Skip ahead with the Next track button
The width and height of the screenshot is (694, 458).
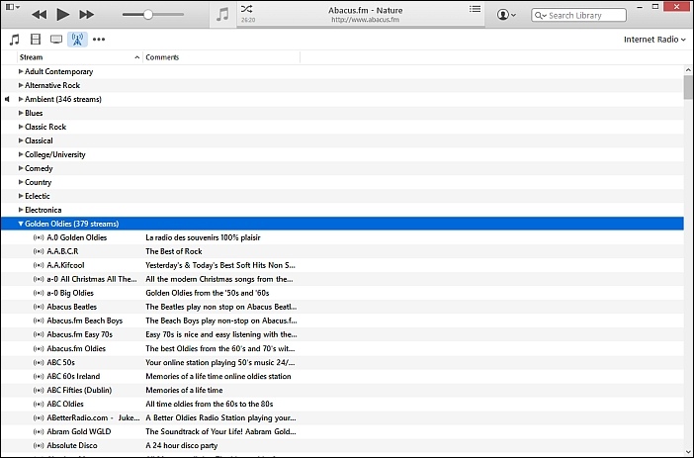[86, 15]
